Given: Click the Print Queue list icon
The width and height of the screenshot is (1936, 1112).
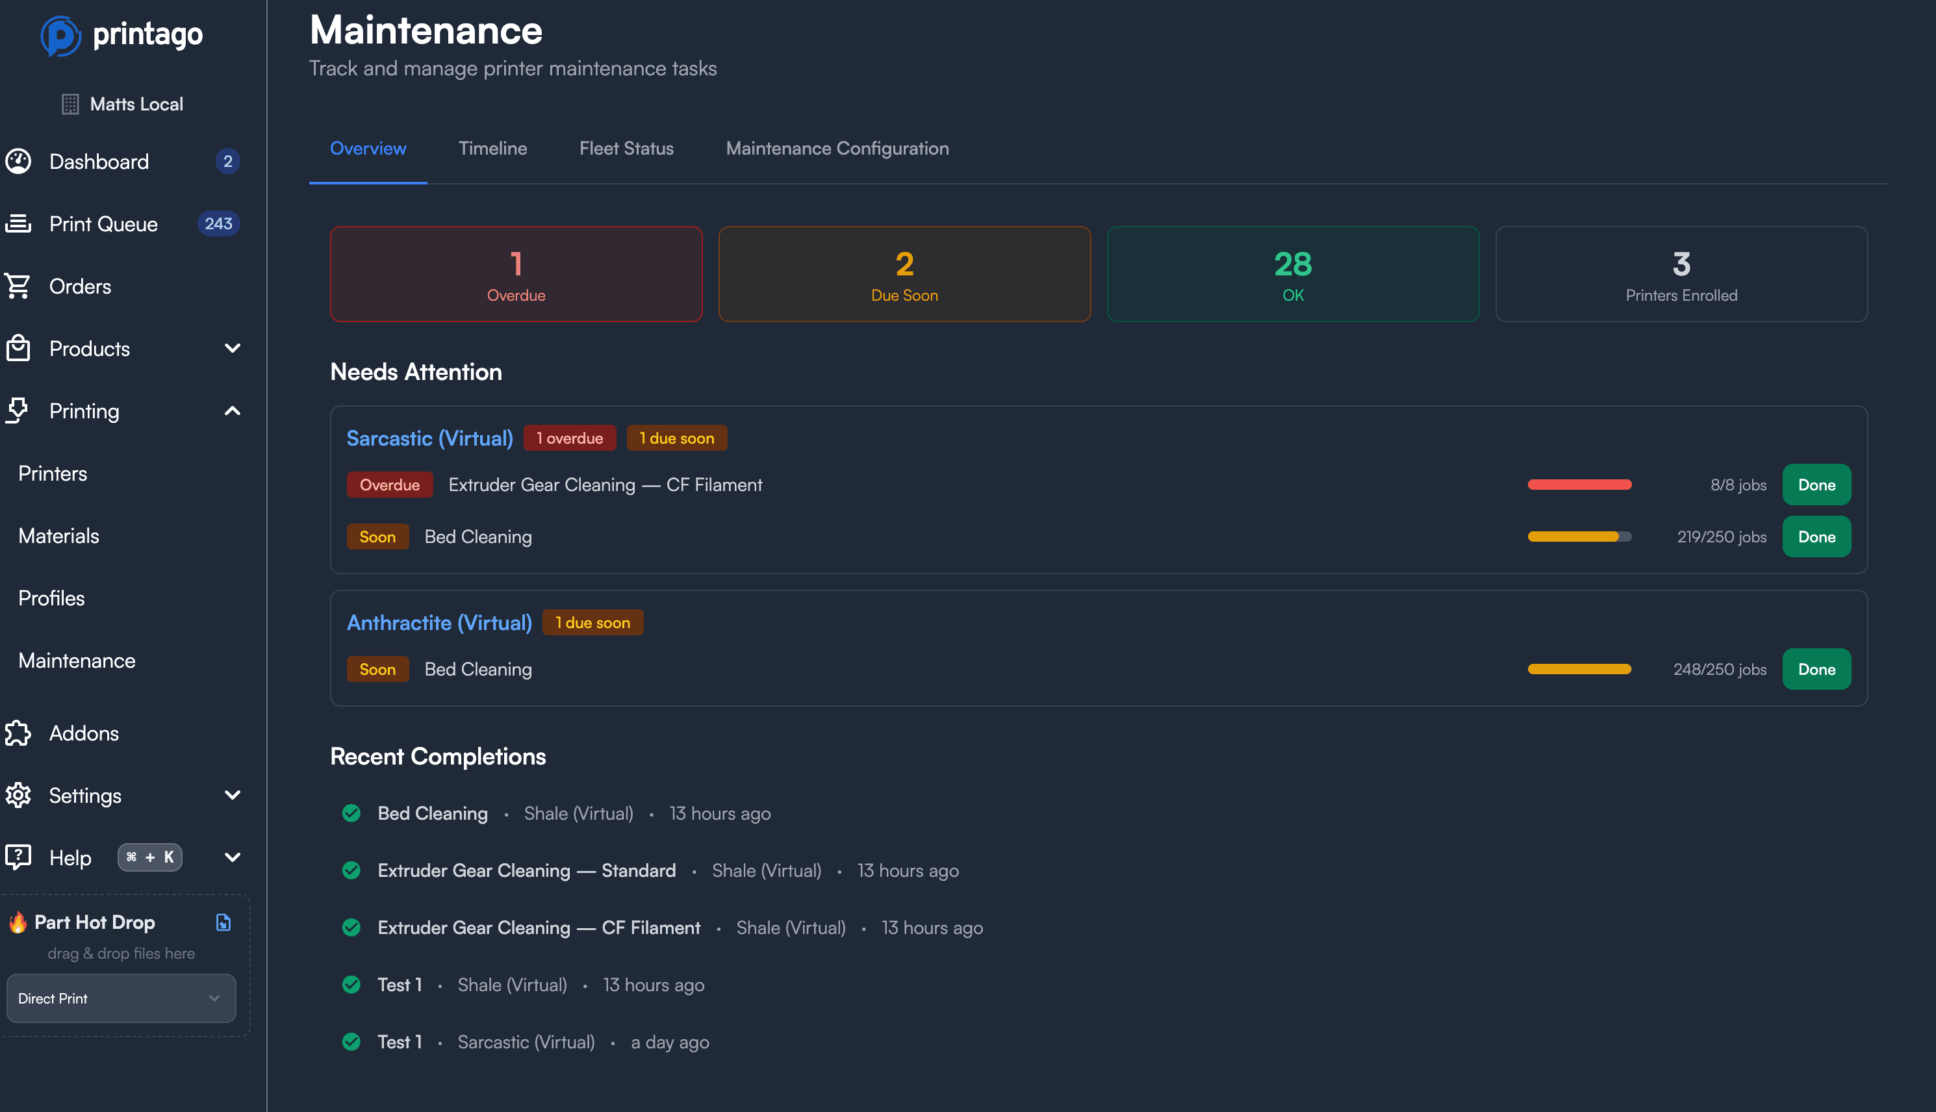Looking at the screenshot, I should (x=18, y=224).
